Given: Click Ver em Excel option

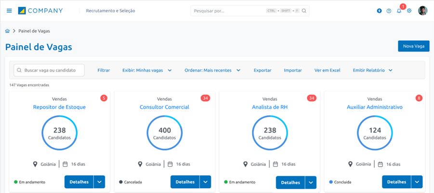Looking at the screenshot, I should pyautogui.click(x=327, y=70).
